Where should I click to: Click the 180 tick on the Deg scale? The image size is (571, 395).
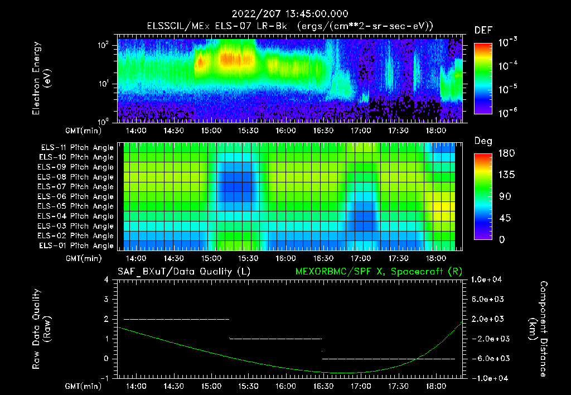coord(506,153)
